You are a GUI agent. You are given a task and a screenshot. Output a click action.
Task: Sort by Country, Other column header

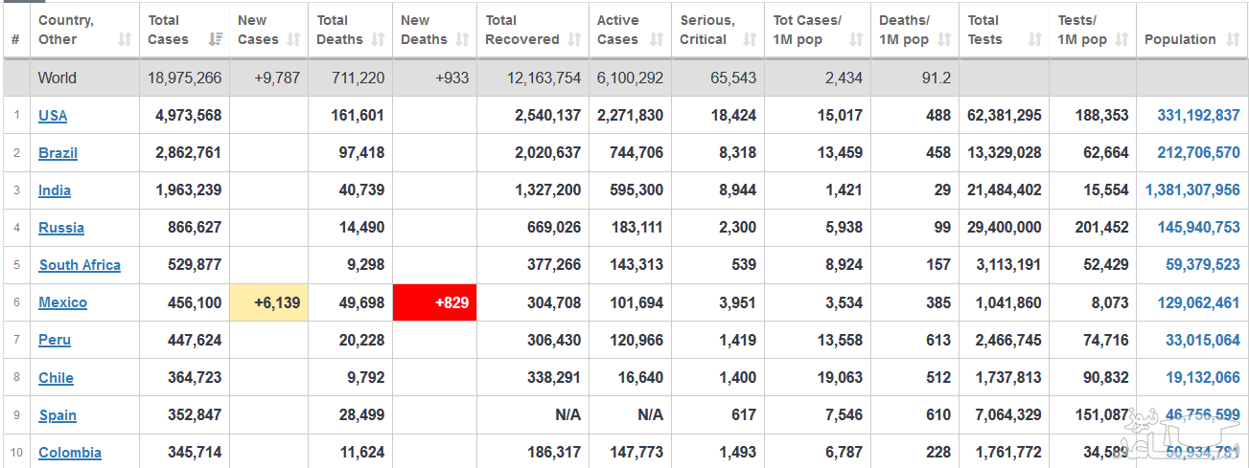click(x=66, y=30)
